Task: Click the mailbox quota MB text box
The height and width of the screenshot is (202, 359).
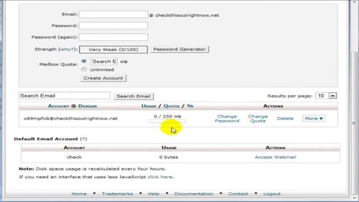Action: [x=104, y=61]
